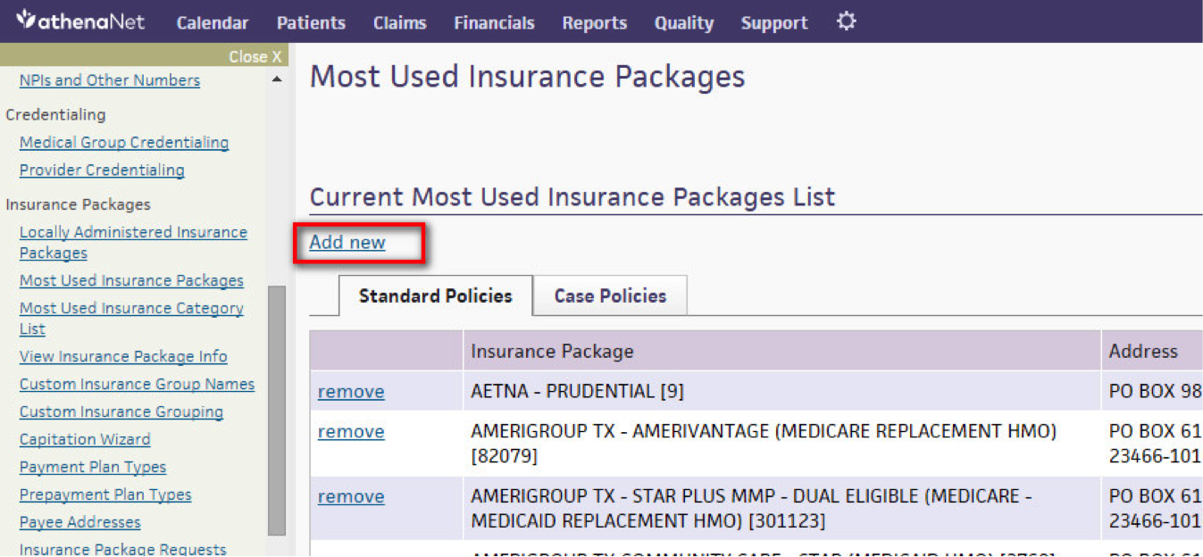The width and height of the screenshot is (1203, 557).
Task: Close the sidebar with Close X
Action: coord(255,56)
